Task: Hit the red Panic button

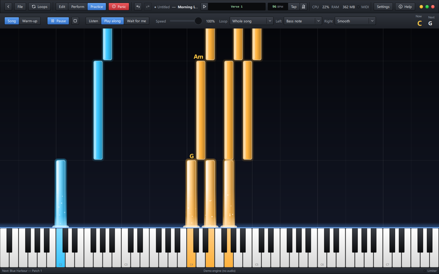Action: pyautogui.click(x=119, y=7)
